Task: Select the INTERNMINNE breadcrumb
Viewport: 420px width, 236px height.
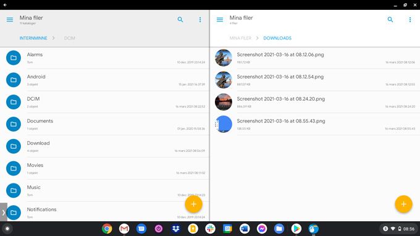Action: click(x=33, y=38)
